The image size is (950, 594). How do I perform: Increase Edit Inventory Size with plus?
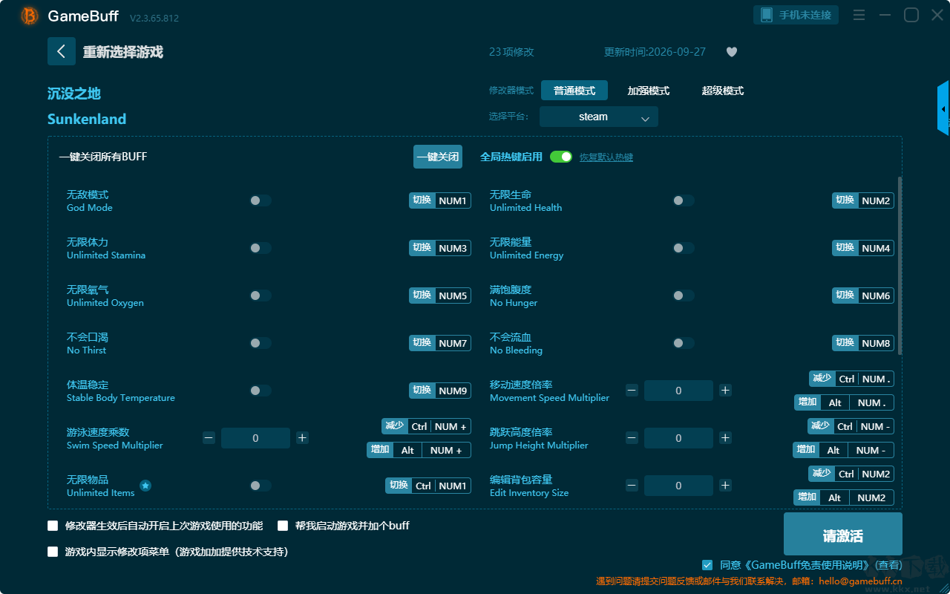pos(725,486)
